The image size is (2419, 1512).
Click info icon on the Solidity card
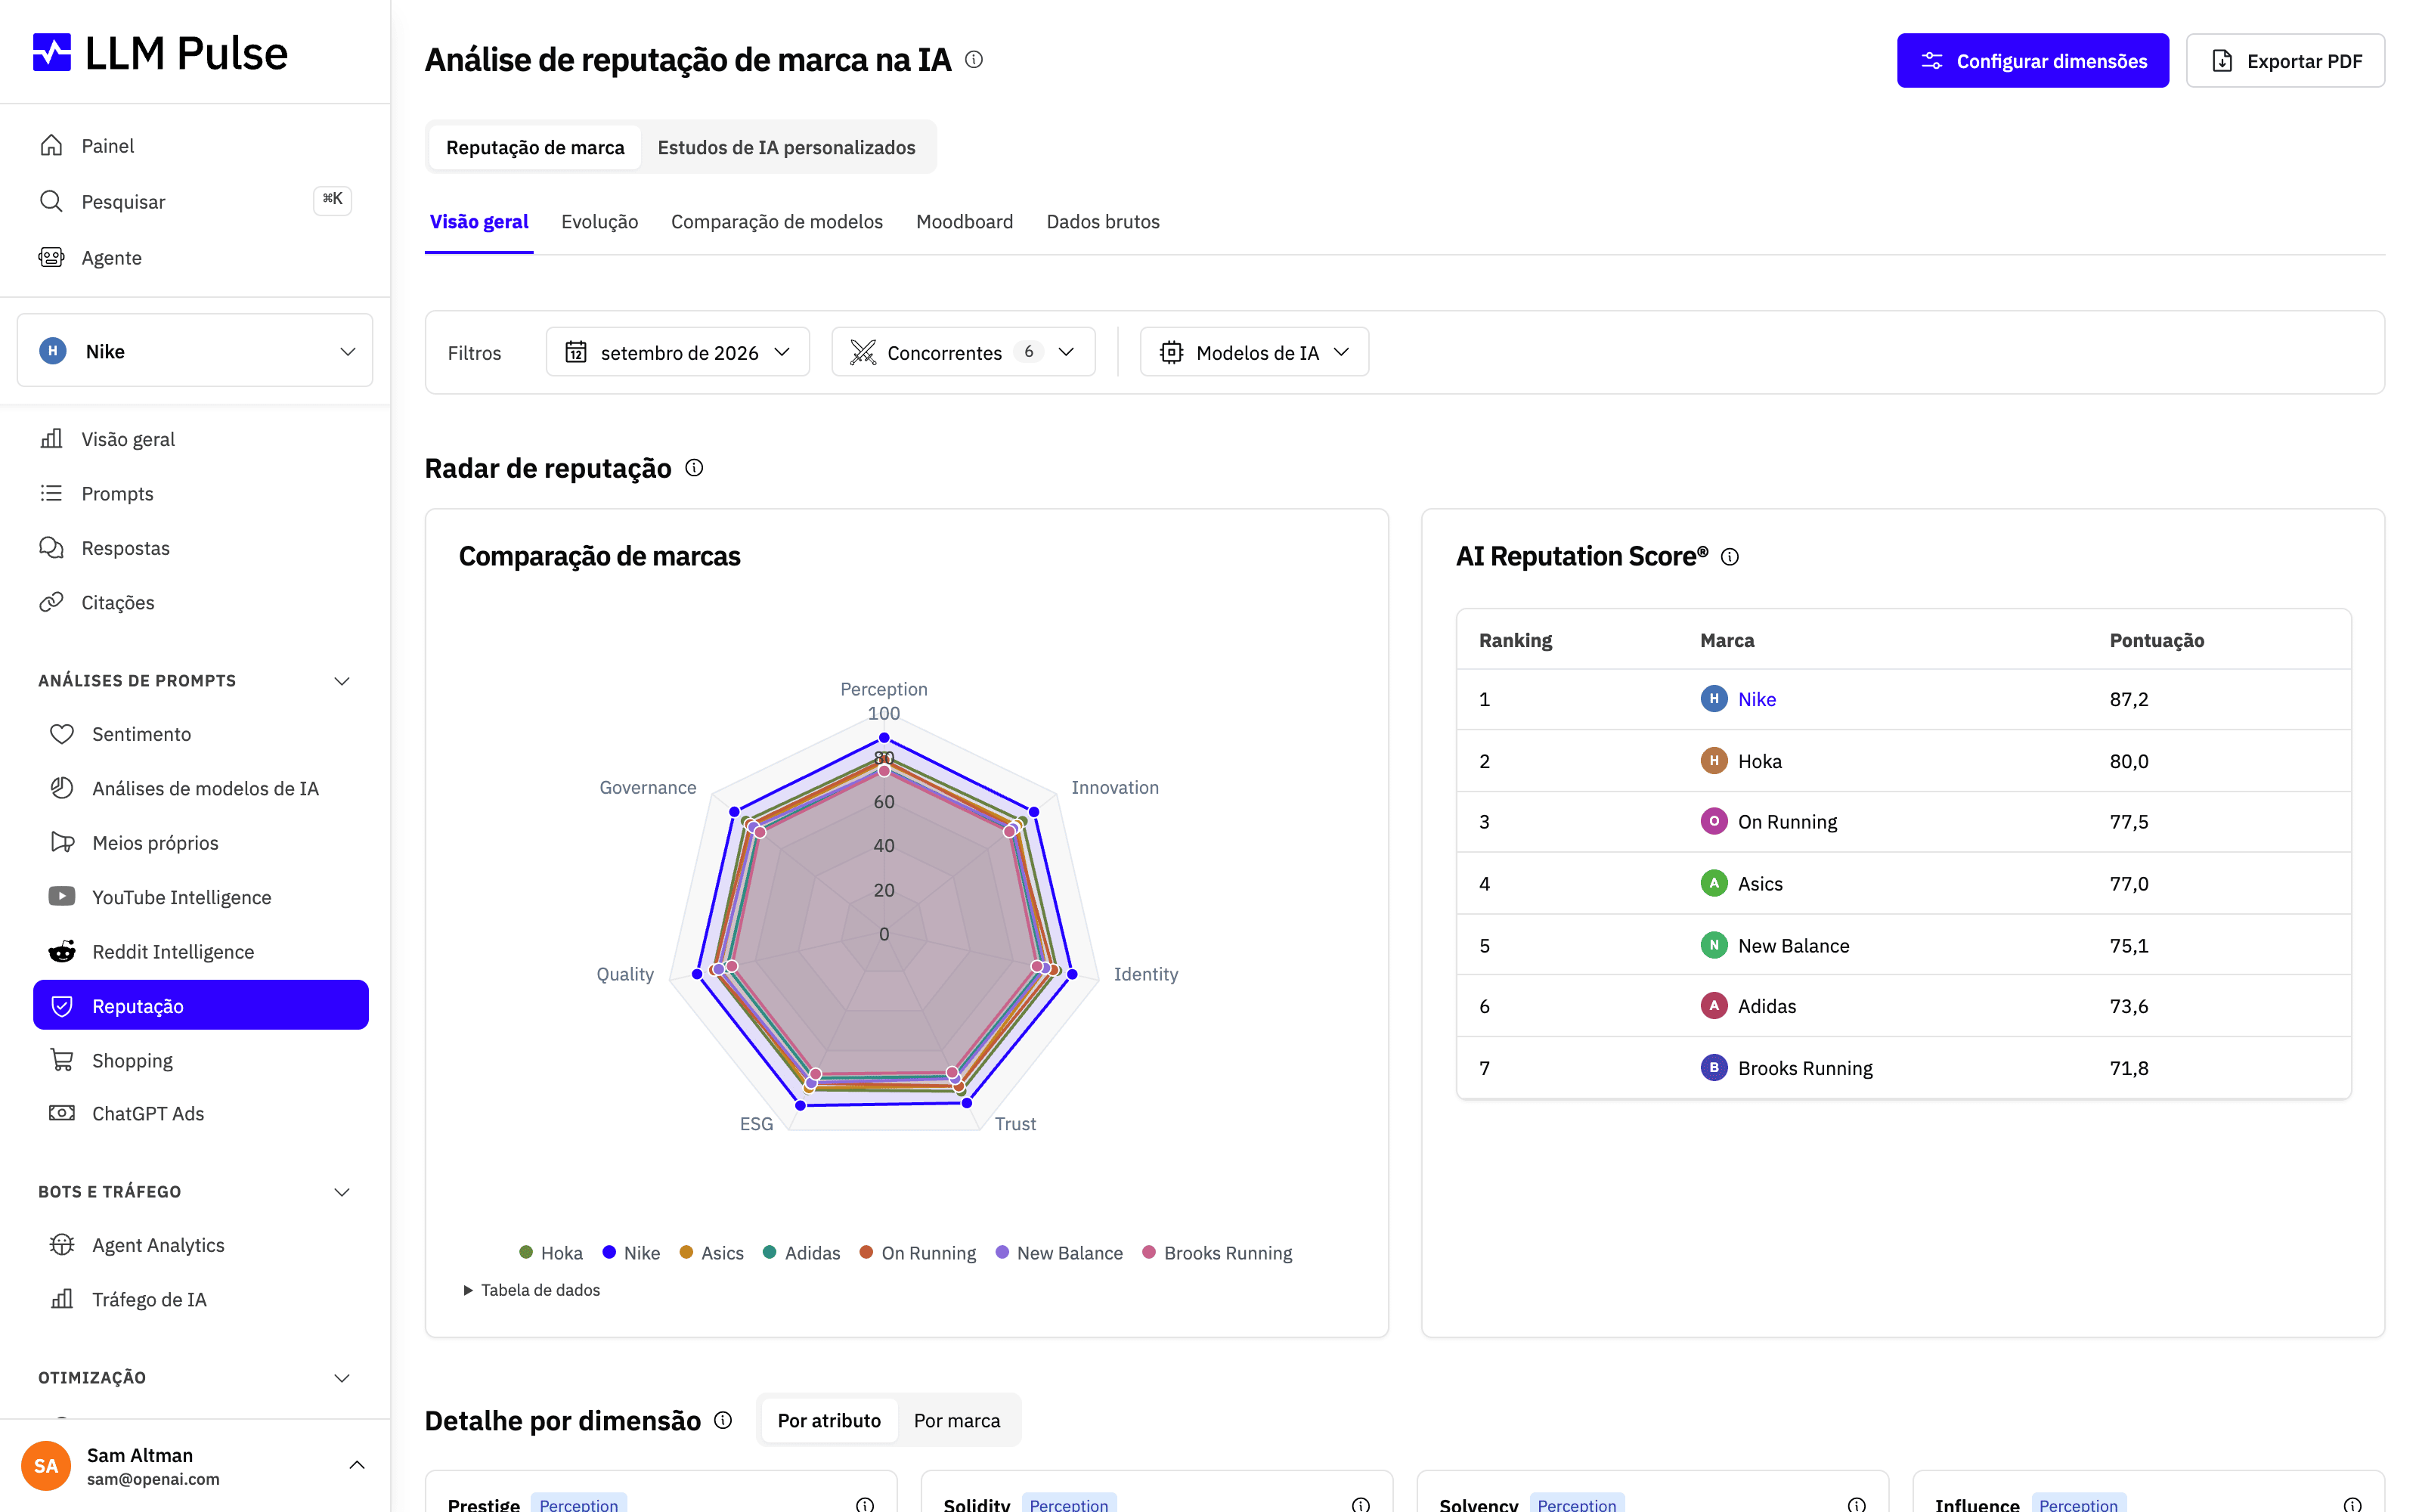[x=1361, y=1504]
